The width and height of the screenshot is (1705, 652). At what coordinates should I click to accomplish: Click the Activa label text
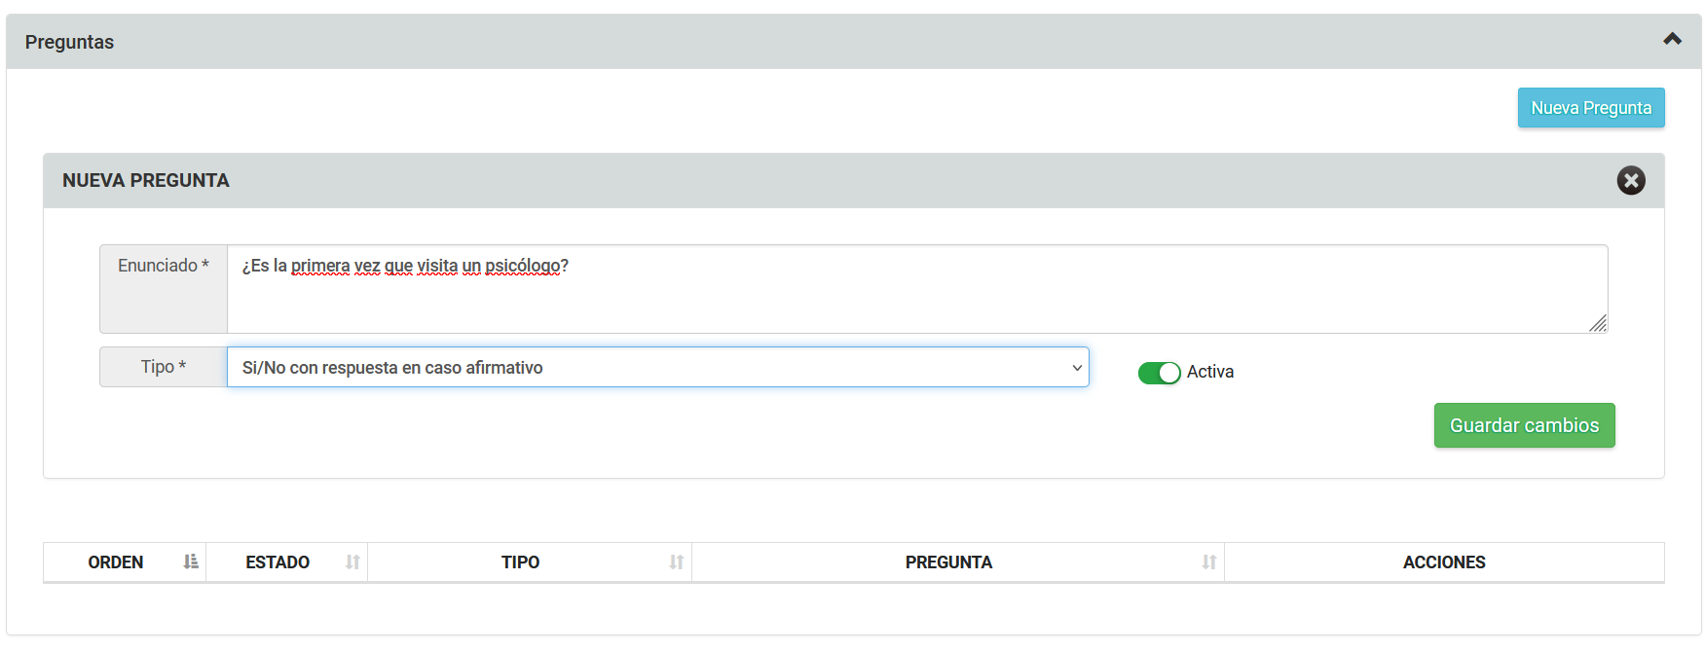(x=1209, y=372)
